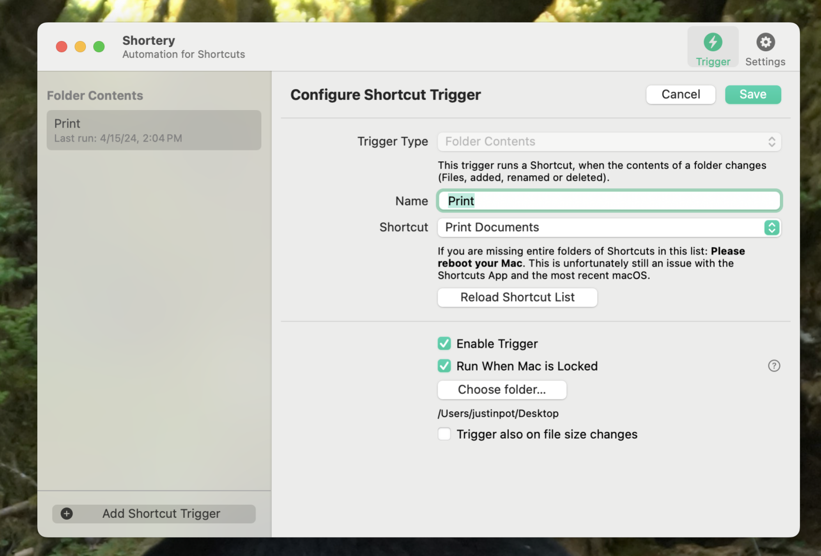The height and width of the screenshot is (556, 821).
Task: Toggle the Run When Mac is Locked checkbox
Action: [445, 366]
